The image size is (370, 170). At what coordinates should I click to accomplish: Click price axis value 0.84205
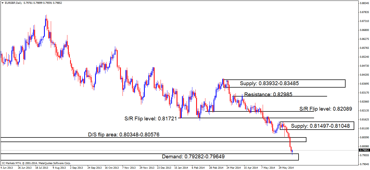point(364,75)
